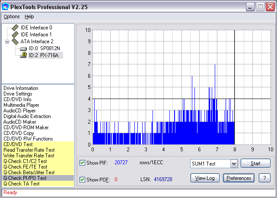Viewport: 277px width, 198px height.
Task: Select ATA Interface 2 in tree
Action: click(x=37, y=42)
